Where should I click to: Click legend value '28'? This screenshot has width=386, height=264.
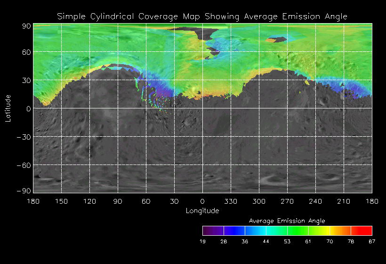(224, 241)
